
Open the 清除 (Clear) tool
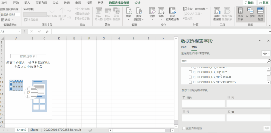[x=152, y=11]
